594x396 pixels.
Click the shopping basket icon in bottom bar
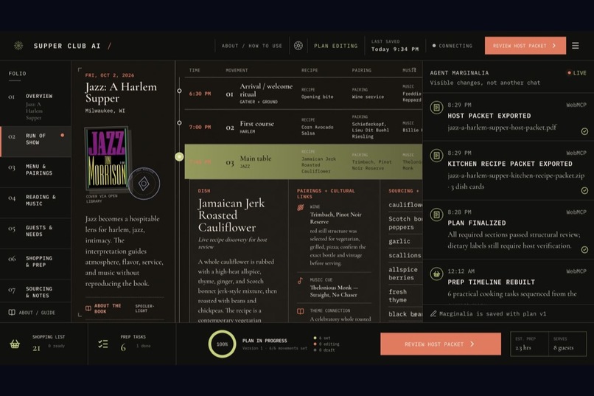point(15,344)
